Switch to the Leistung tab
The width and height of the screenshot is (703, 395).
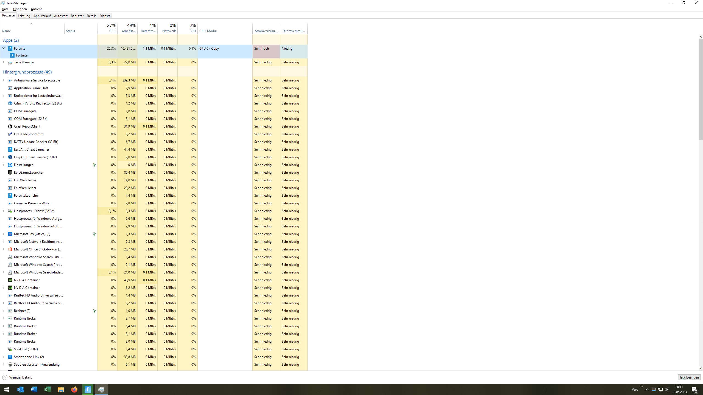point(24,16)
